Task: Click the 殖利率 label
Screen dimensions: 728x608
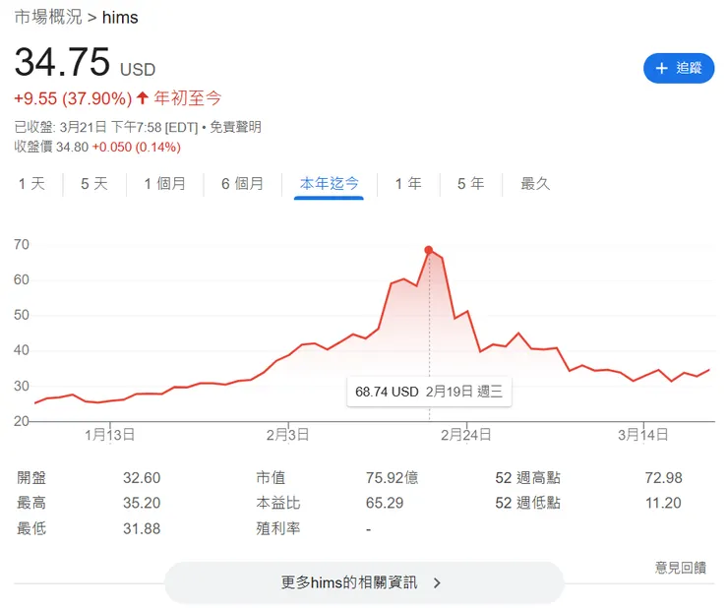Action: click(x=278, y=528)
